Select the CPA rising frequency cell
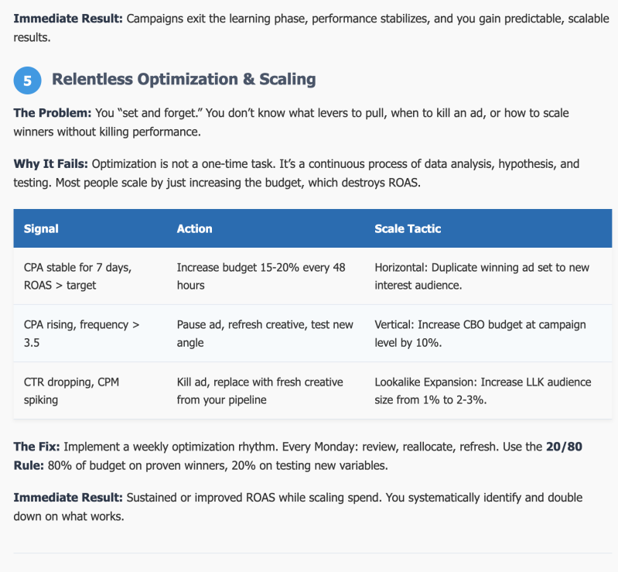Screen dimensions: 618x572 pyautogui.click(x=81, y=334)
